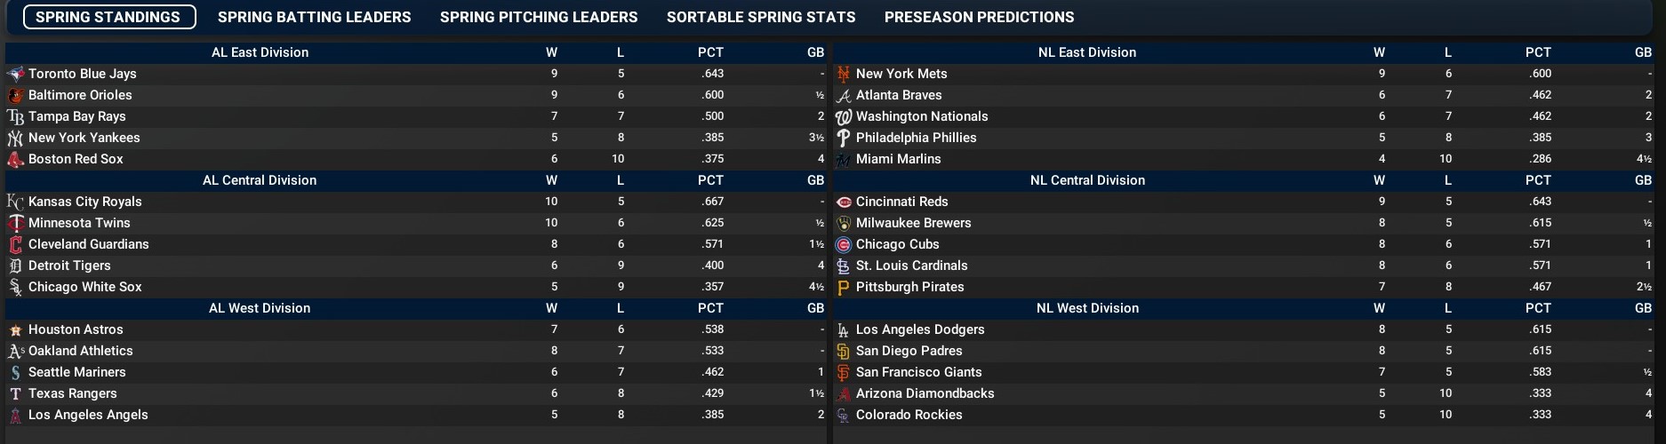Viewport: 1666px width, 444px height.
Task: Click the AL East Division header
Action: click(260, 52)
